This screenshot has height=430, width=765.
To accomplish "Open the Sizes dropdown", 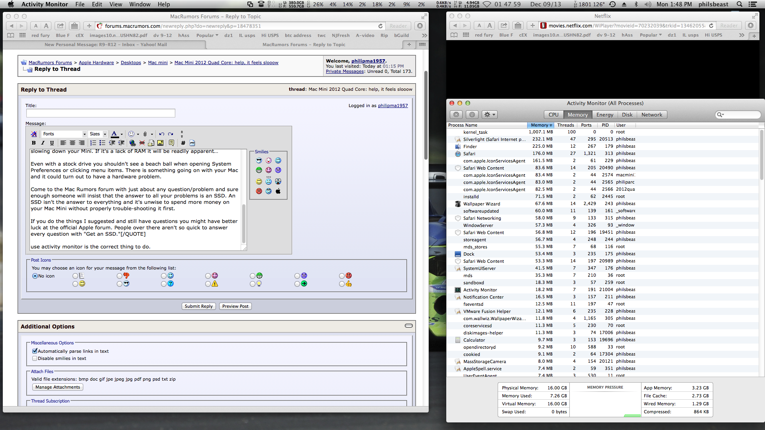I will (x=98, y=134).
